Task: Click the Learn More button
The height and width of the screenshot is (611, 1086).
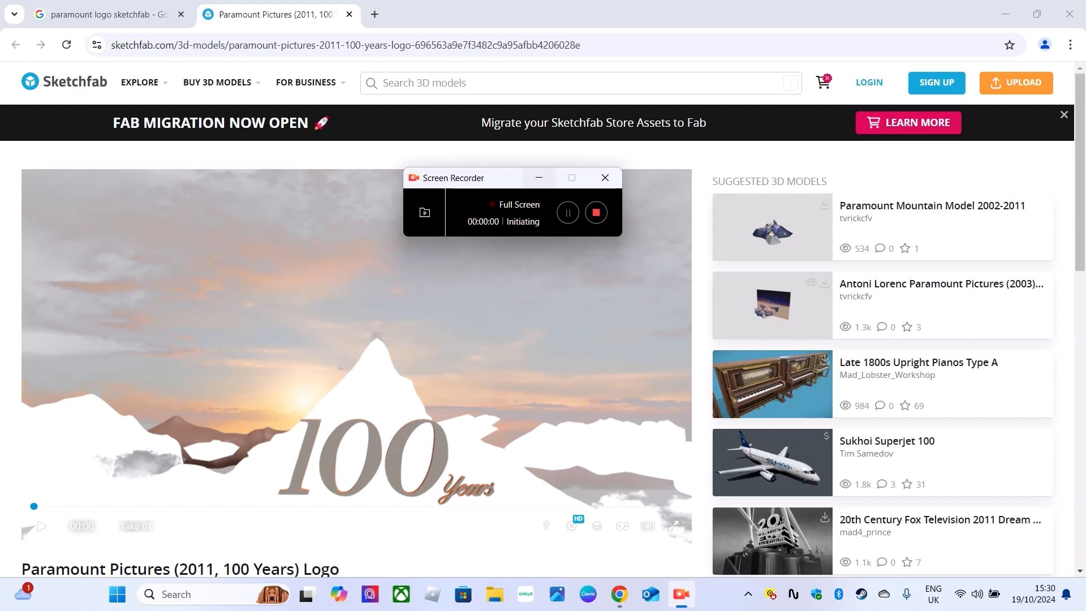Action: point(908,123)
